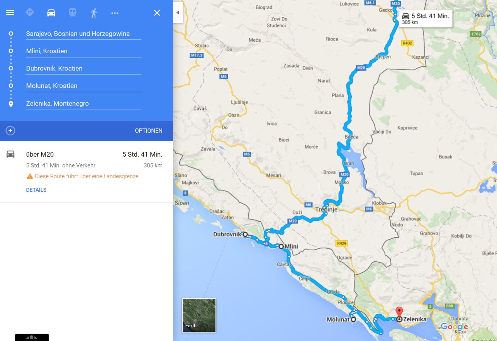Add a destination with plus icon
This screenshot has height=341, width=497.
pyautogui.click(x=10, y=131)
